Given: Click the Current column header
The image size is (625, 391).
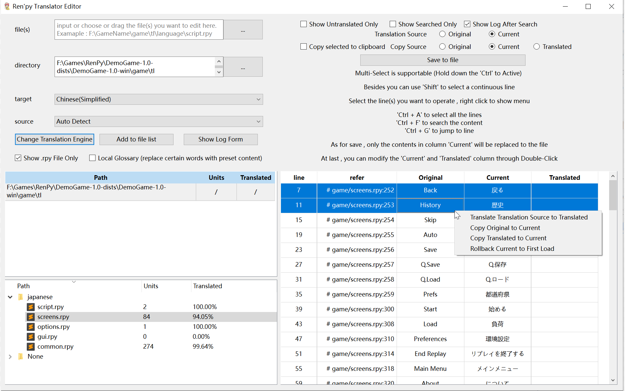Looking at the screenshot, I should 497,177.
